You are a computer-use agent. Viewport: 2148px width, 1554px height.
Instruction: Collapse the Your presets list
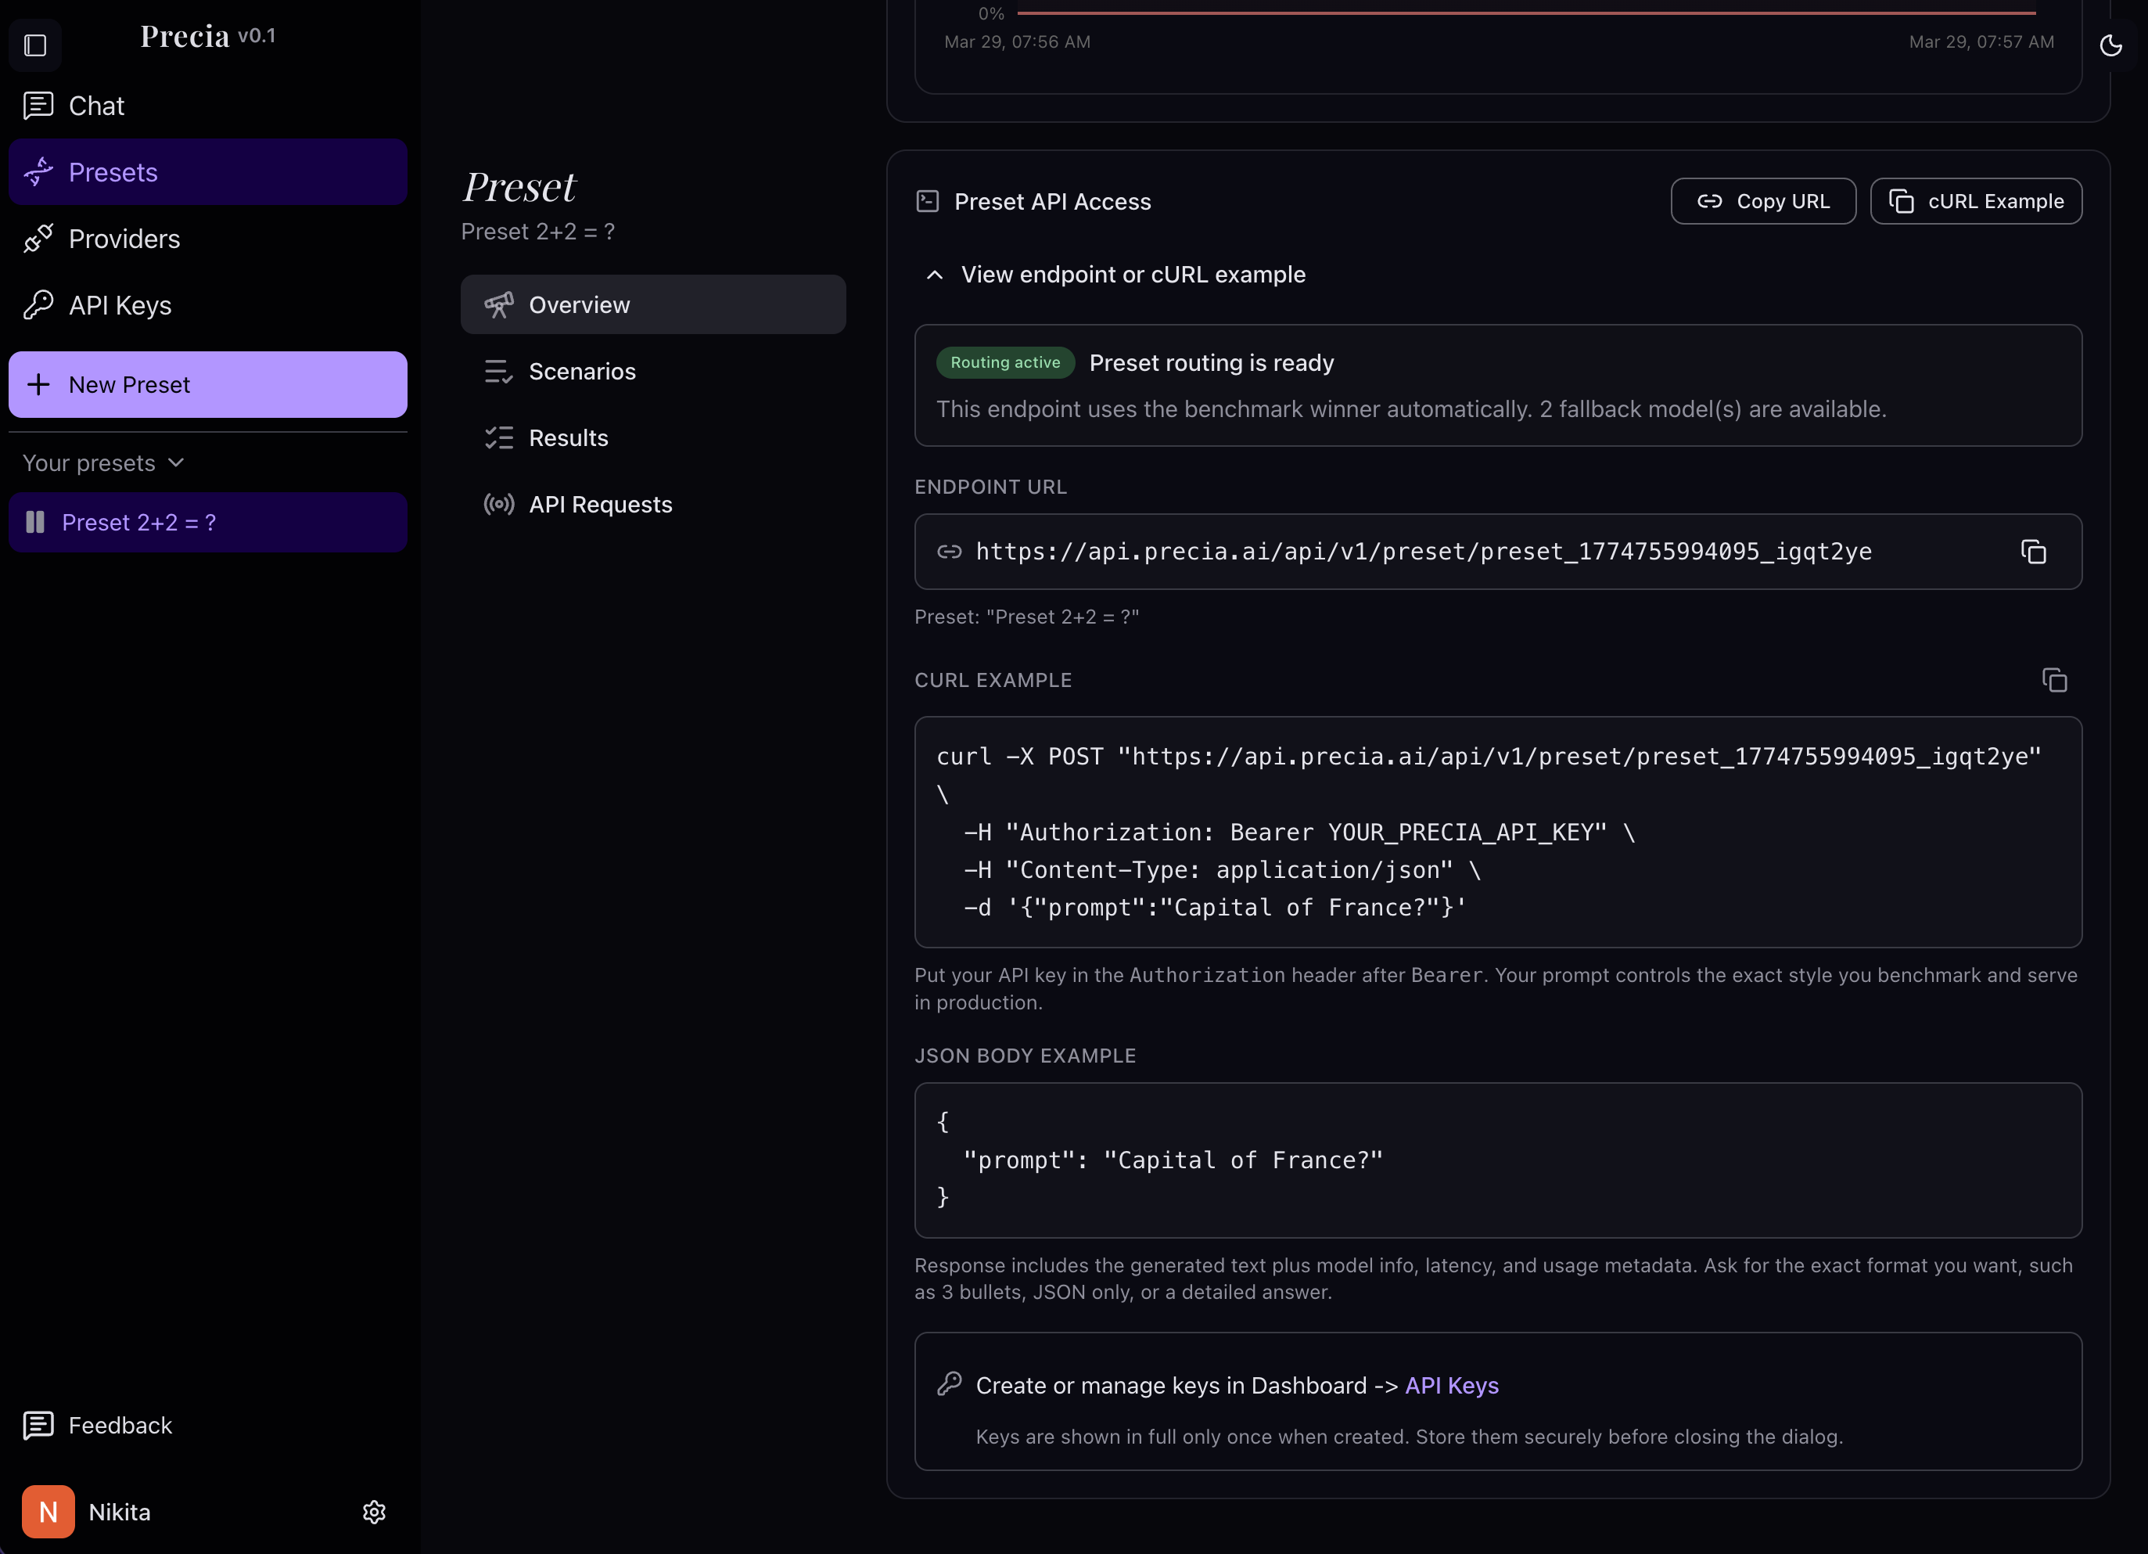[102, 462]
